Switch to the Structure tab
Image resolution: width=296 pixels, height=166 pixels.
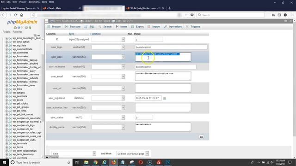pos(73,27)
